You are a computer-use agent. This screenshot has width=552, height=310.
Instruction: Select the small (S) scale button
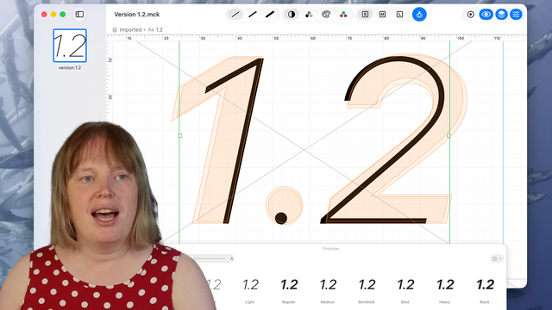click(365, 15)
